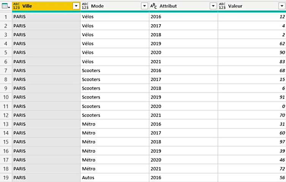This screenshot has width=286, height=182.
Task: Change the Attribut column text type icon
Action: pos(154,6)
